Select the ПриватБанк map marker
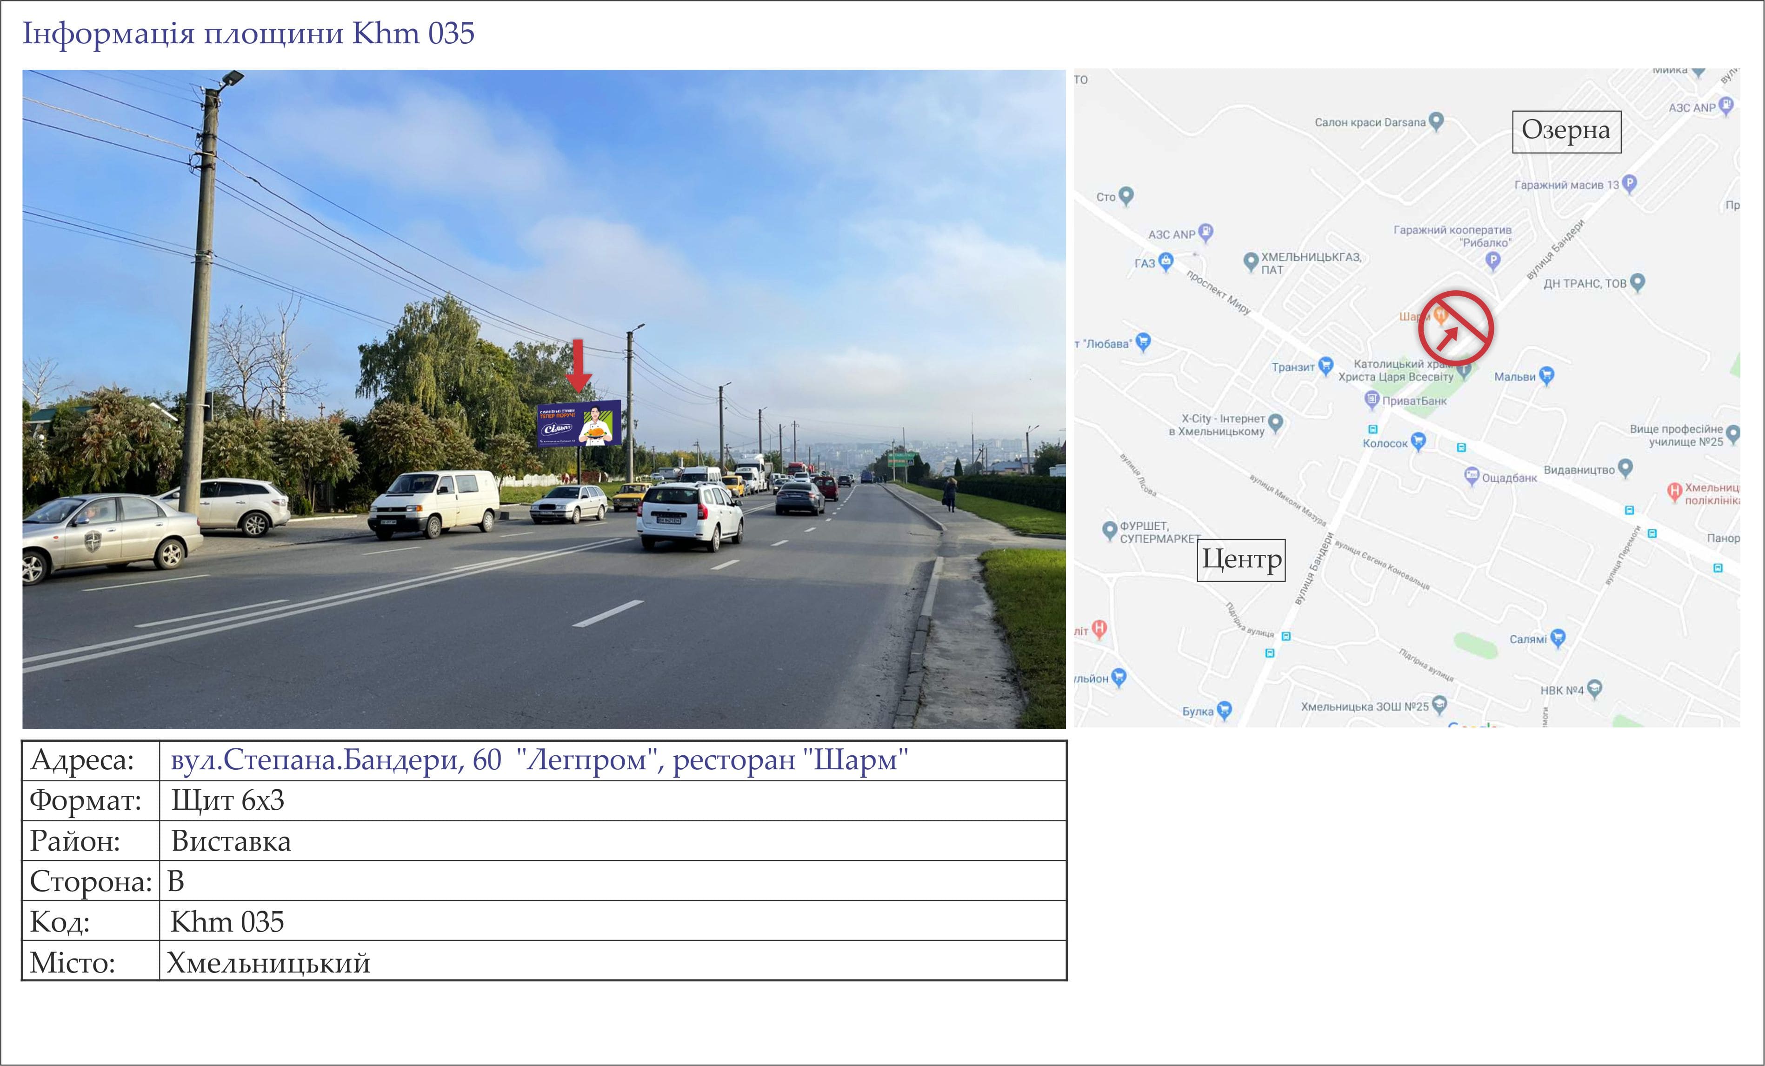The height and width of the screenshot is (1066, 1765). click(x=1371, y=400)
